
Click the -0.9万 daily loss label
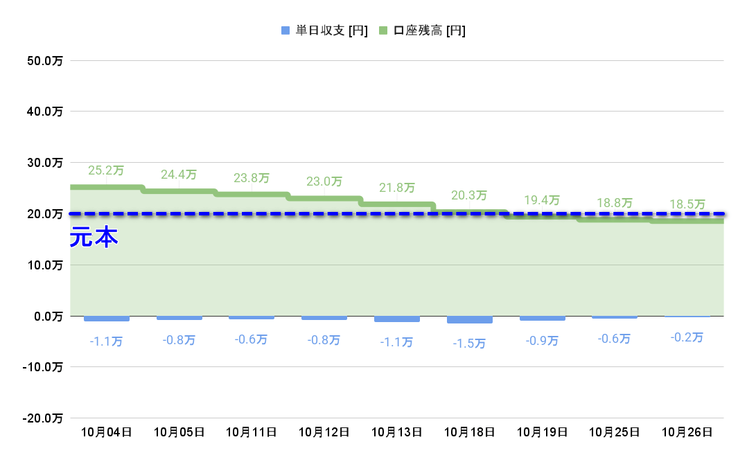pos(543,341)
